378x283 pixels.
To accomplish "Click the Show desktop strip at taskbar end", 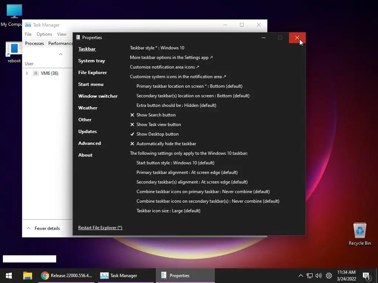I will click(377, 276).
